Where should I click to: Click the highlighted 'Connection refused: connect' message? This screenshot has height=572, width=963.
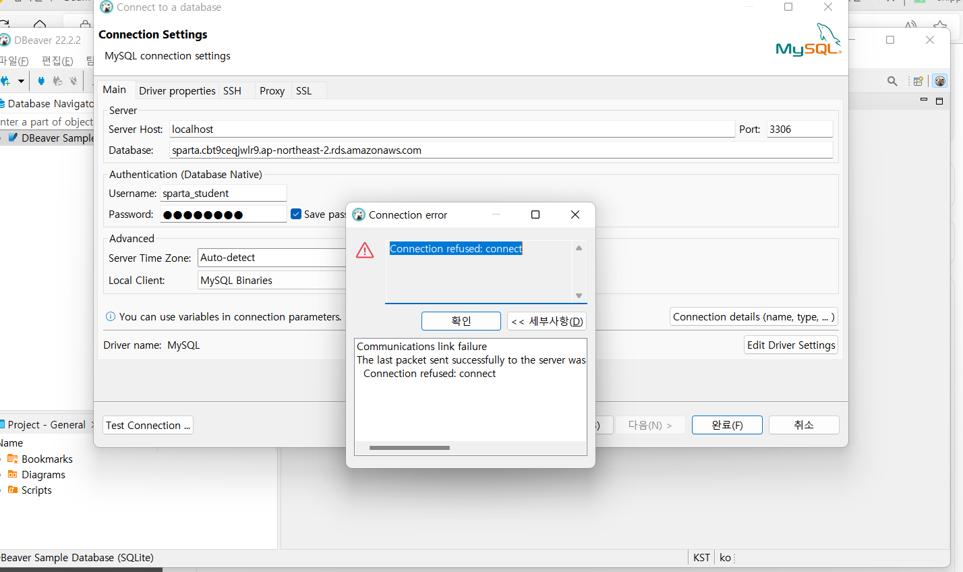(456, 249)
